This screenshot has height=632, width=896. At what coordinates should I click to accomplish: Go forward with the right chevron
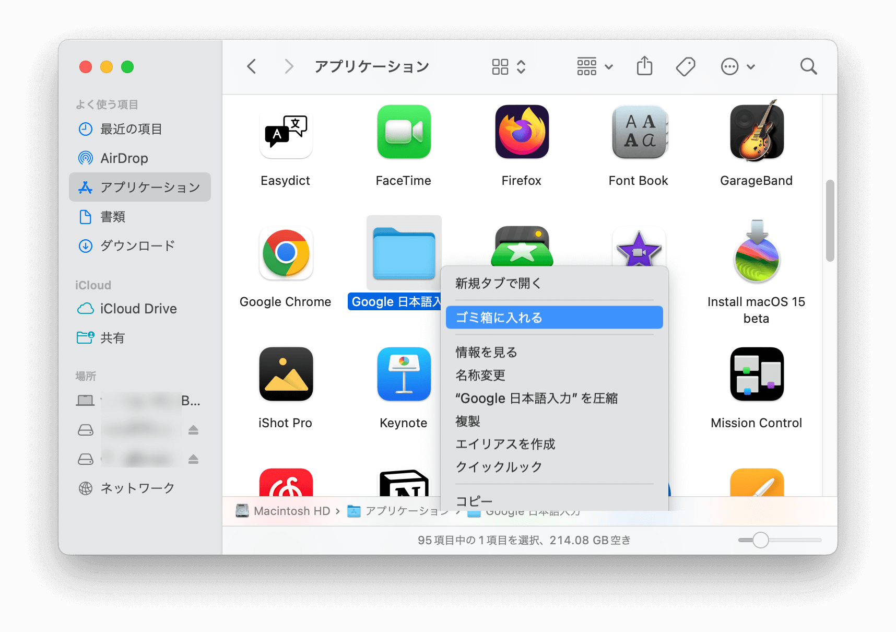point(289,66)
